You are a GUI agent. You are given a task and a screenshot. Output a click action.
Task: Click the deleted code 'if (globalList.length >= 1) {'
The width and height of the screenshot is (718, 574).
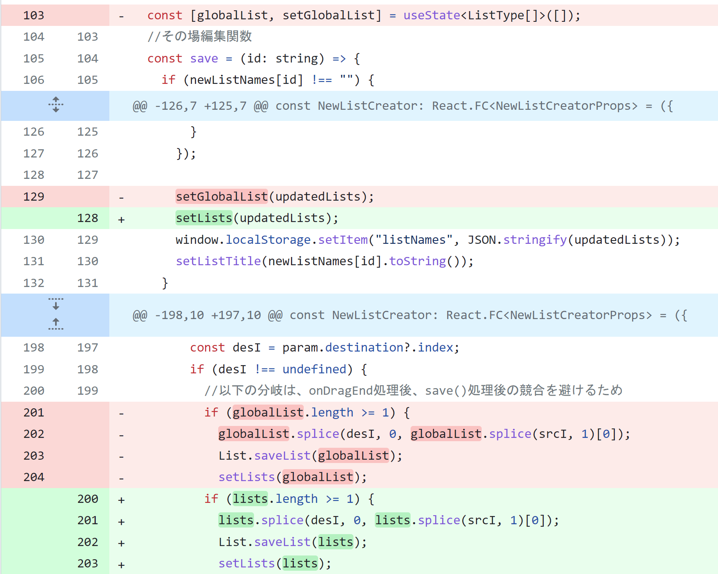pyautogui.click(x=307, y=412)
